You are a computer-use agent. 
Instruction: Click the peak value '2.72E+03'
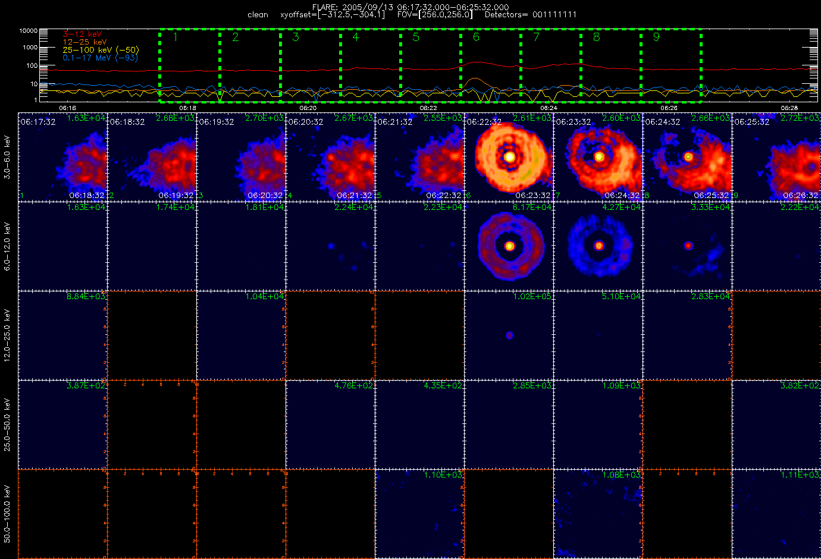(x=800, y=118)
